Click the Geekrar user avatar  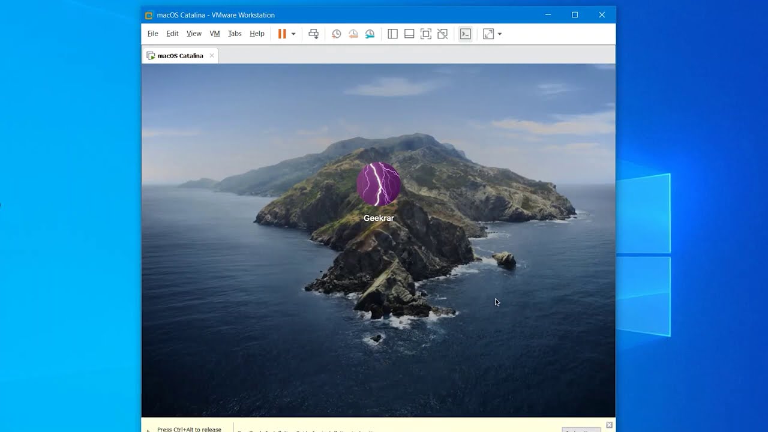pos(379,184)
